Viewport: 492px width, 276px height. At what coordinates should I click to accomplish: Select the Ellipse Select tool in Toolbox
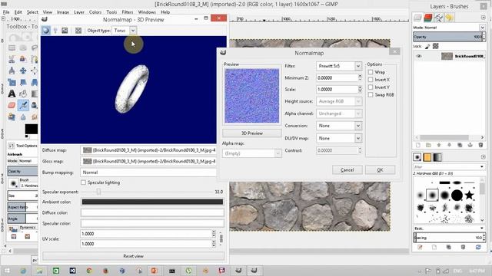point(23,48)
